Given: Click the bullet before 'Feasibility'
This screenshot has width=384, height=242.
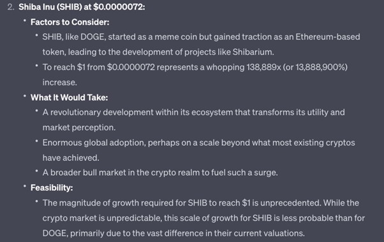Looking at the screenshot, I should click(25, 187).
